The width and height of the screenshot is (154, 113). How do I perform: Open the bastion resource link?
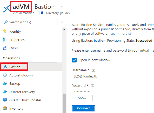tap(99, 41)
